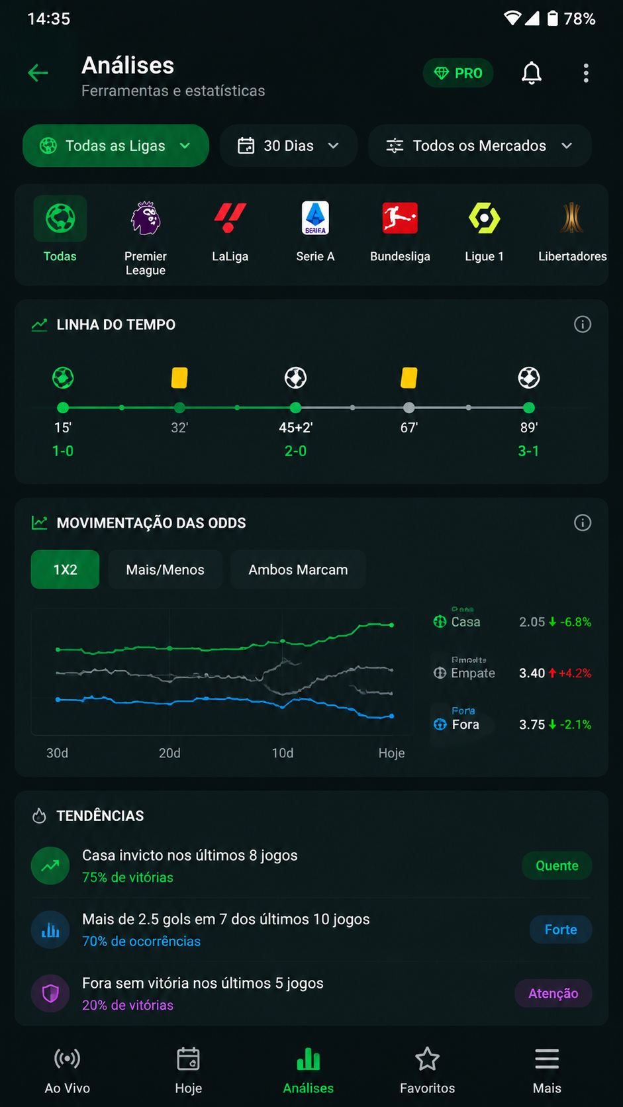The image size is (623, 1107).
Task: Select the 67' timeline marker dot
Action: click(x=409, y=408)
